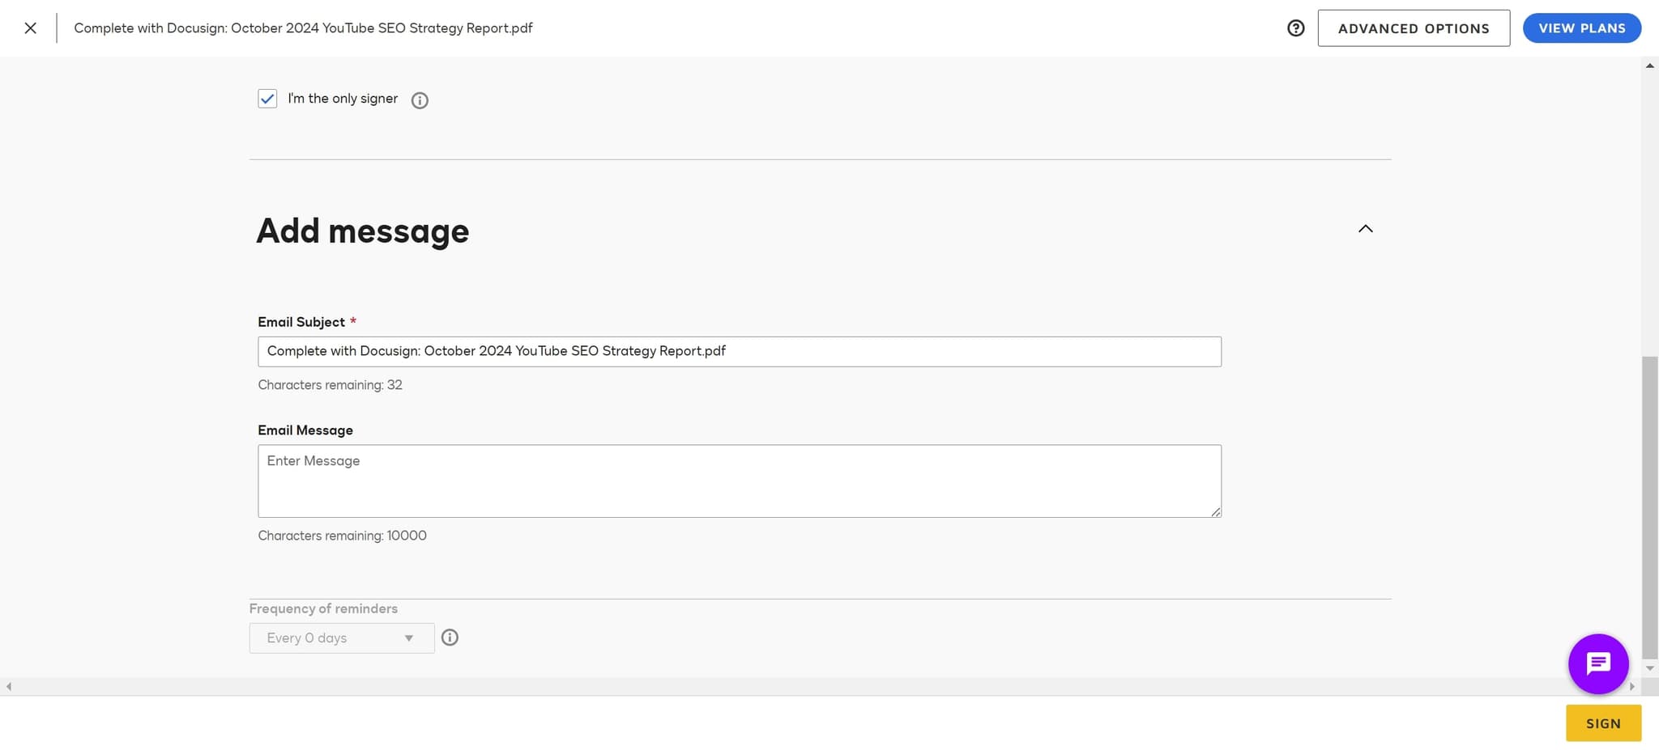Screen dimensions: 1659x750
Task: Collapse the Add message section chevron
Action: (1365, 229)
